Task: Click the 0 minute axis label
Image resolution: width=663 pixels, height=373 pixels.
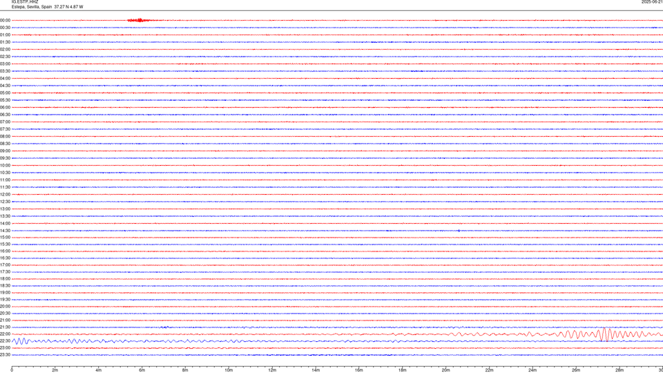Action: (x=12, y=370)
